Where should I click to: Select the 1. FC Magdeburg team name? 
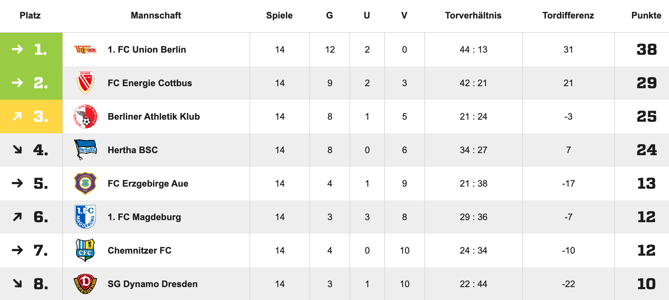(144, 217)
